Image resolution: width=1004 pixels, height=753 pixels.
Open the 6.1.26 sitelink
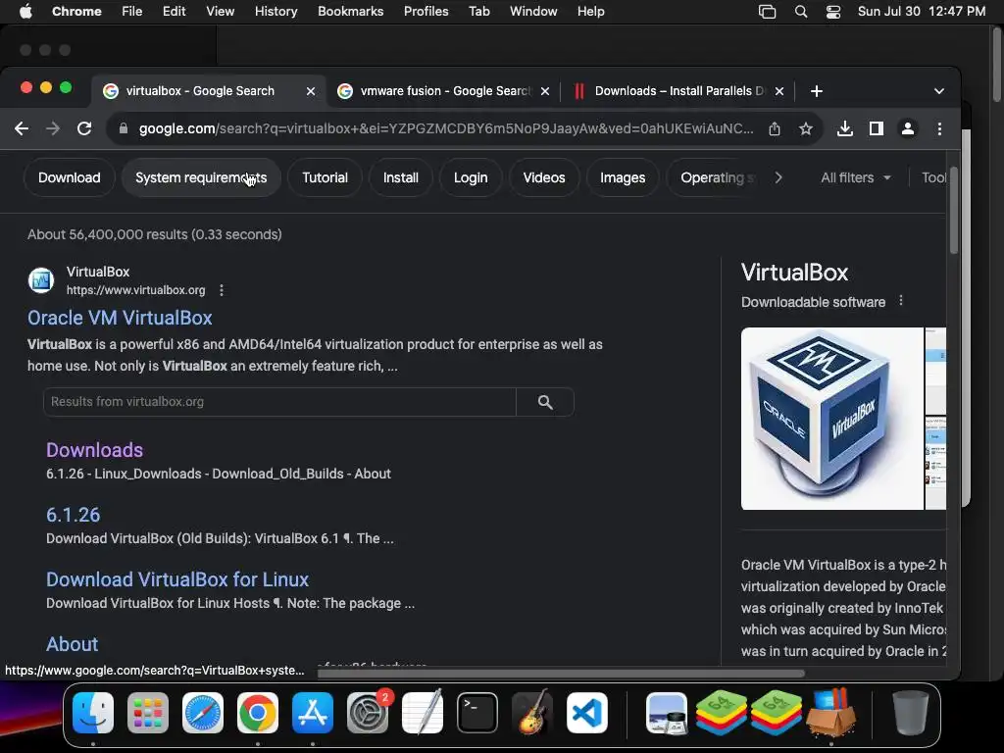click(x=73, y=515)
